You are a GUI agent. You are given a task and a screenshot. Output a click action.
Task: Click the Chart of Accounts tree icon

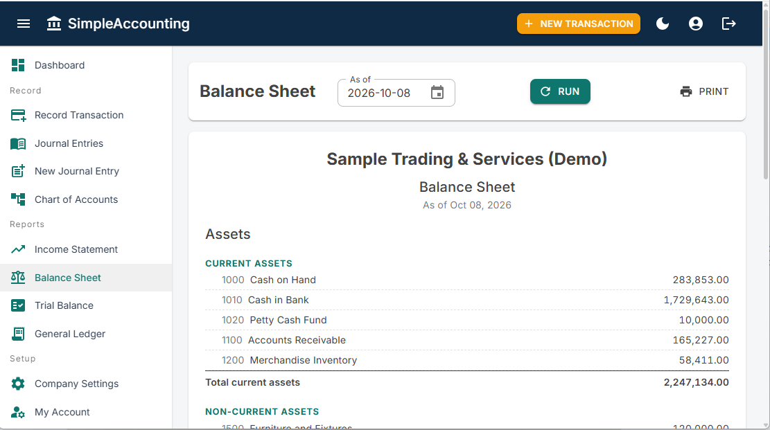click(x=18, y=199)
